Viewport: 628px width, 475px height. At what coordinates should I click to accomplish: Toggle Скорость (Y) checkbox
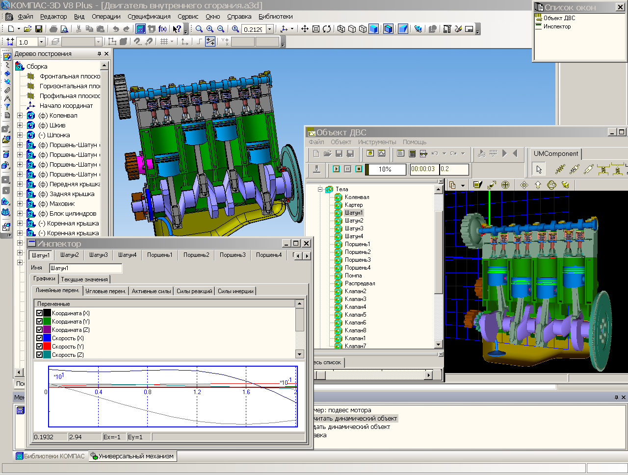click(x=40, y=347)
